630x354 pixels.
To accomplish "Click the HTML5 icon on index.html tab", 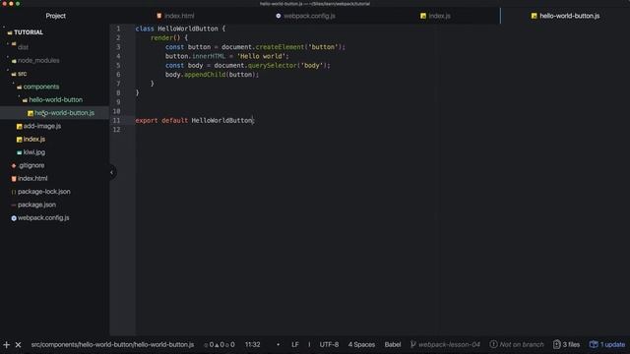I will 159,16.
